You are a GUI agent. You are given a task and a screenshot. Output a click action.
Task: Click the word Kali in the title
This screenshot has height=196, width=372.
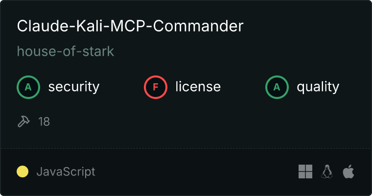pos(90,26)
